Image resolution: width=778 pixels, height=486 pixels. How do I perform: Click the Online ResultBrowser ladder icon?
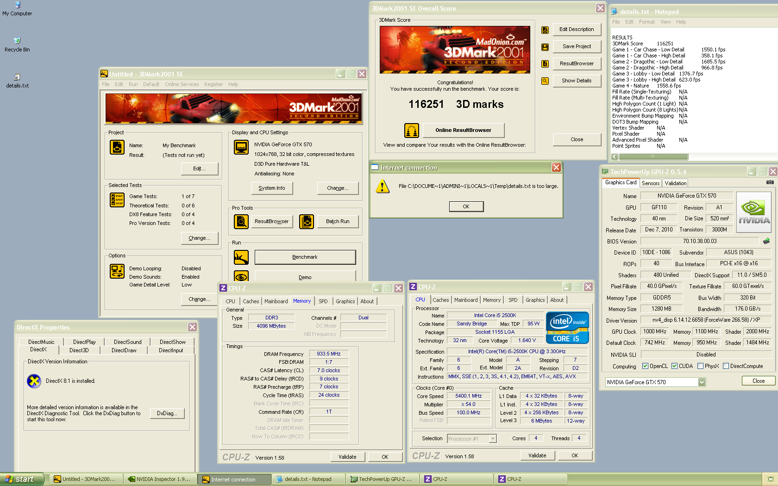point(412,131)
